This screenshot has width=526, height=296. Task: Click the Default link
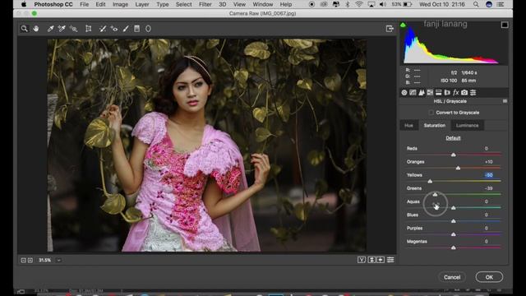tap(453, 138)
